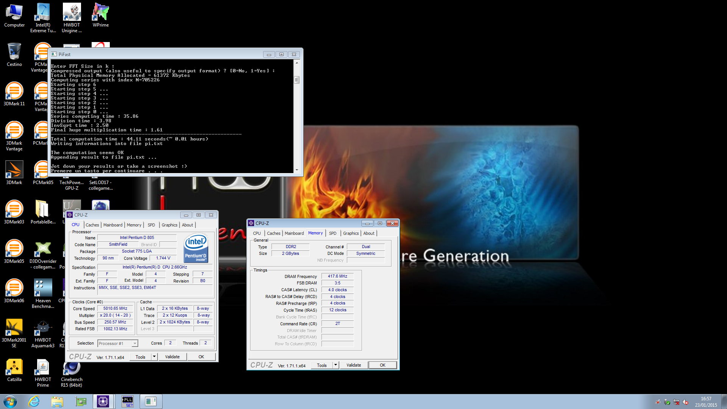Screen dimensions: 727x409
Task: Launch 3DMark 11 desktop shortcut
Action: click(14, 94)
